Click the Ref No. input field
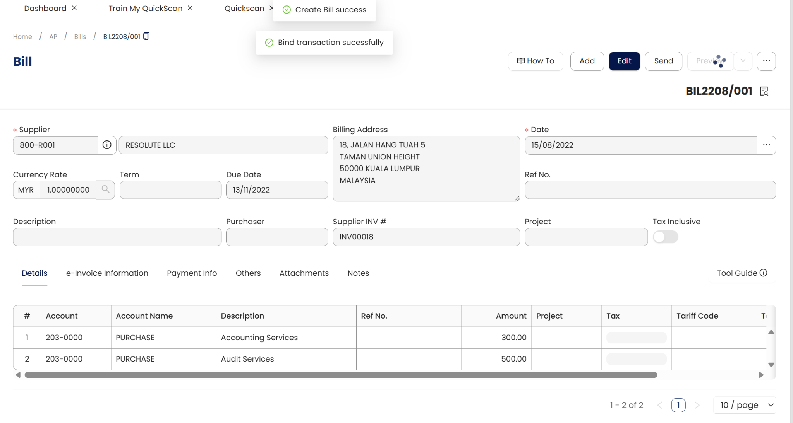793x423 pixels. (x=650, y=190)
